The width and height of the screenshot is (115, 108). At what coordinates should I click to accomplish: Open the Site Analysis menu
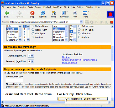click(69, 7)
